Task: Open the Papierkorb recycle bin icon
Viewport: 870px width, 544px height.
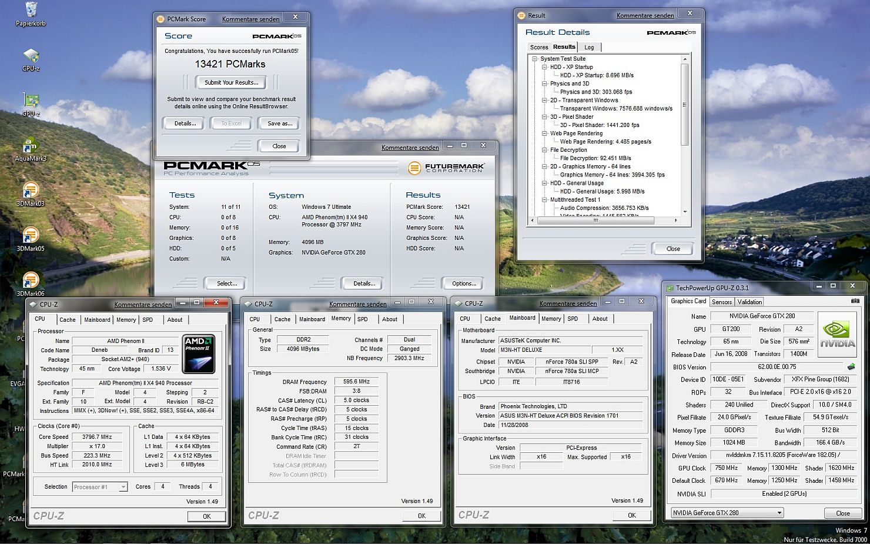Action: click(31, 14)
